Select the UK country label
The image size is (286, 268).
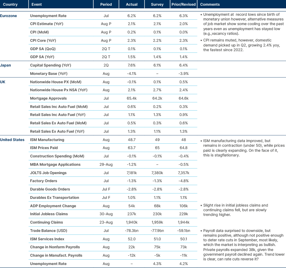point(3,82)
